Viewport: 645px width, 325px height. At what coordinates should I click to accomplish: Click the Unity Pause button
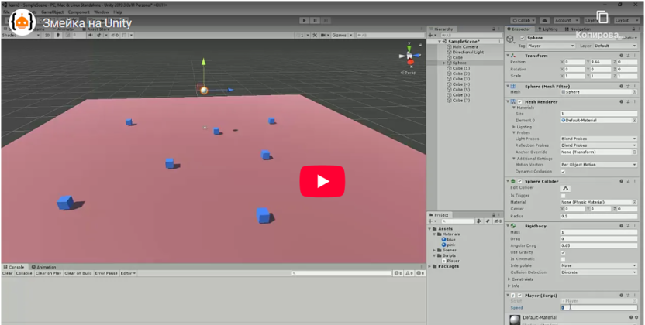pos(315,21)
